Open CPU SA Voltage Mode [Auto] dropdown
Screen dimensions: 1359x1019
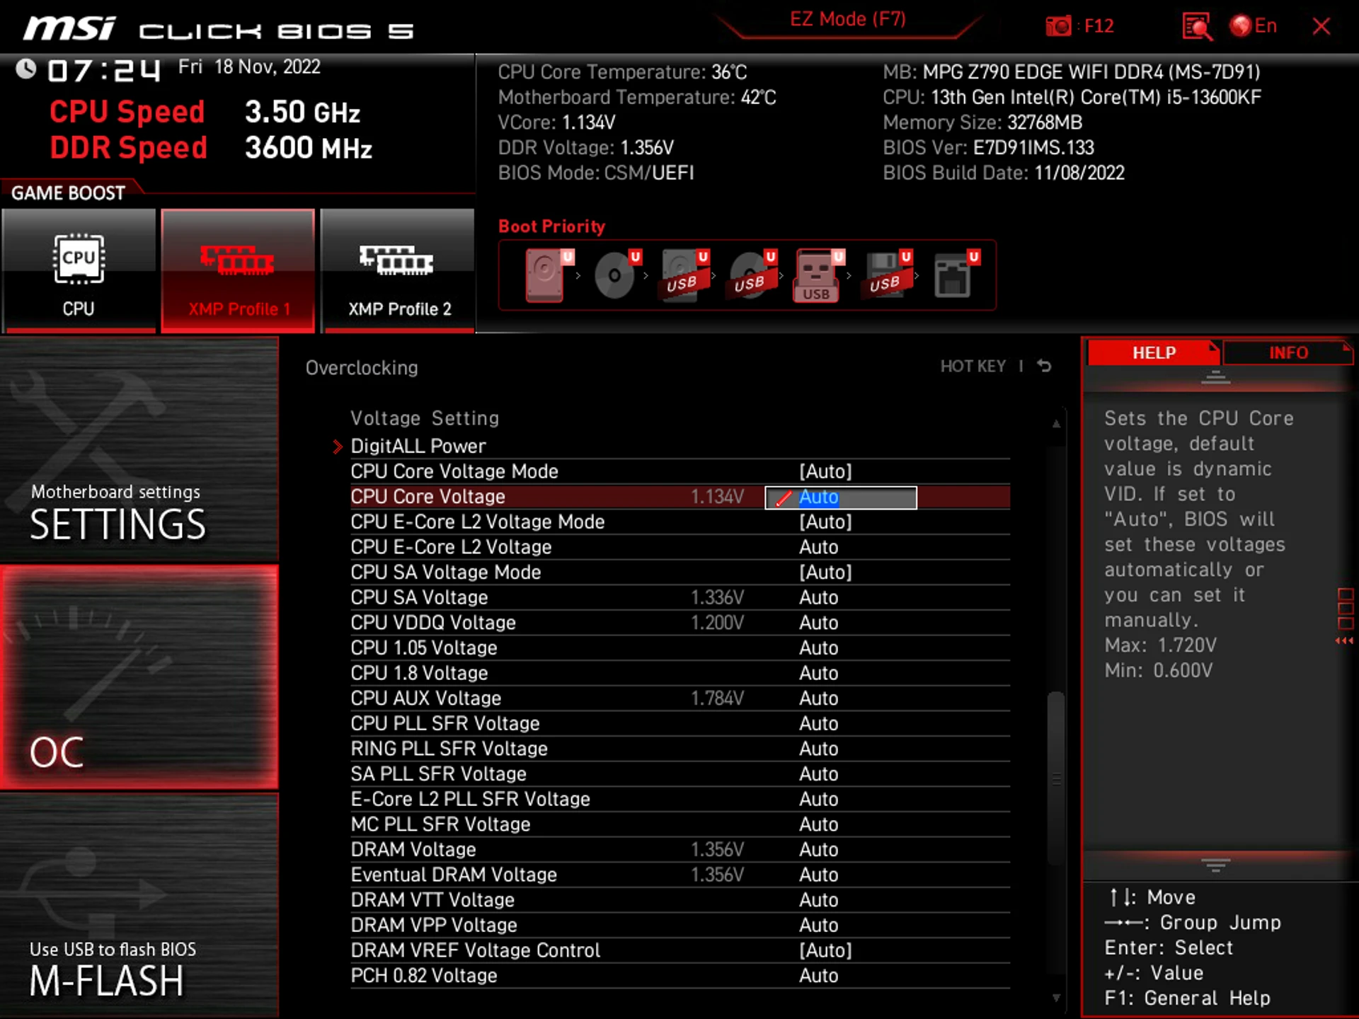(x=825, y=572)
